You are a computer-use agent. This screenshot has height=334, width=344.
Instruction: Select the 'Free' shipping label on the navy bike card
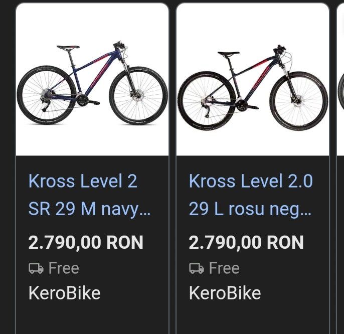[x=64, y=268]
